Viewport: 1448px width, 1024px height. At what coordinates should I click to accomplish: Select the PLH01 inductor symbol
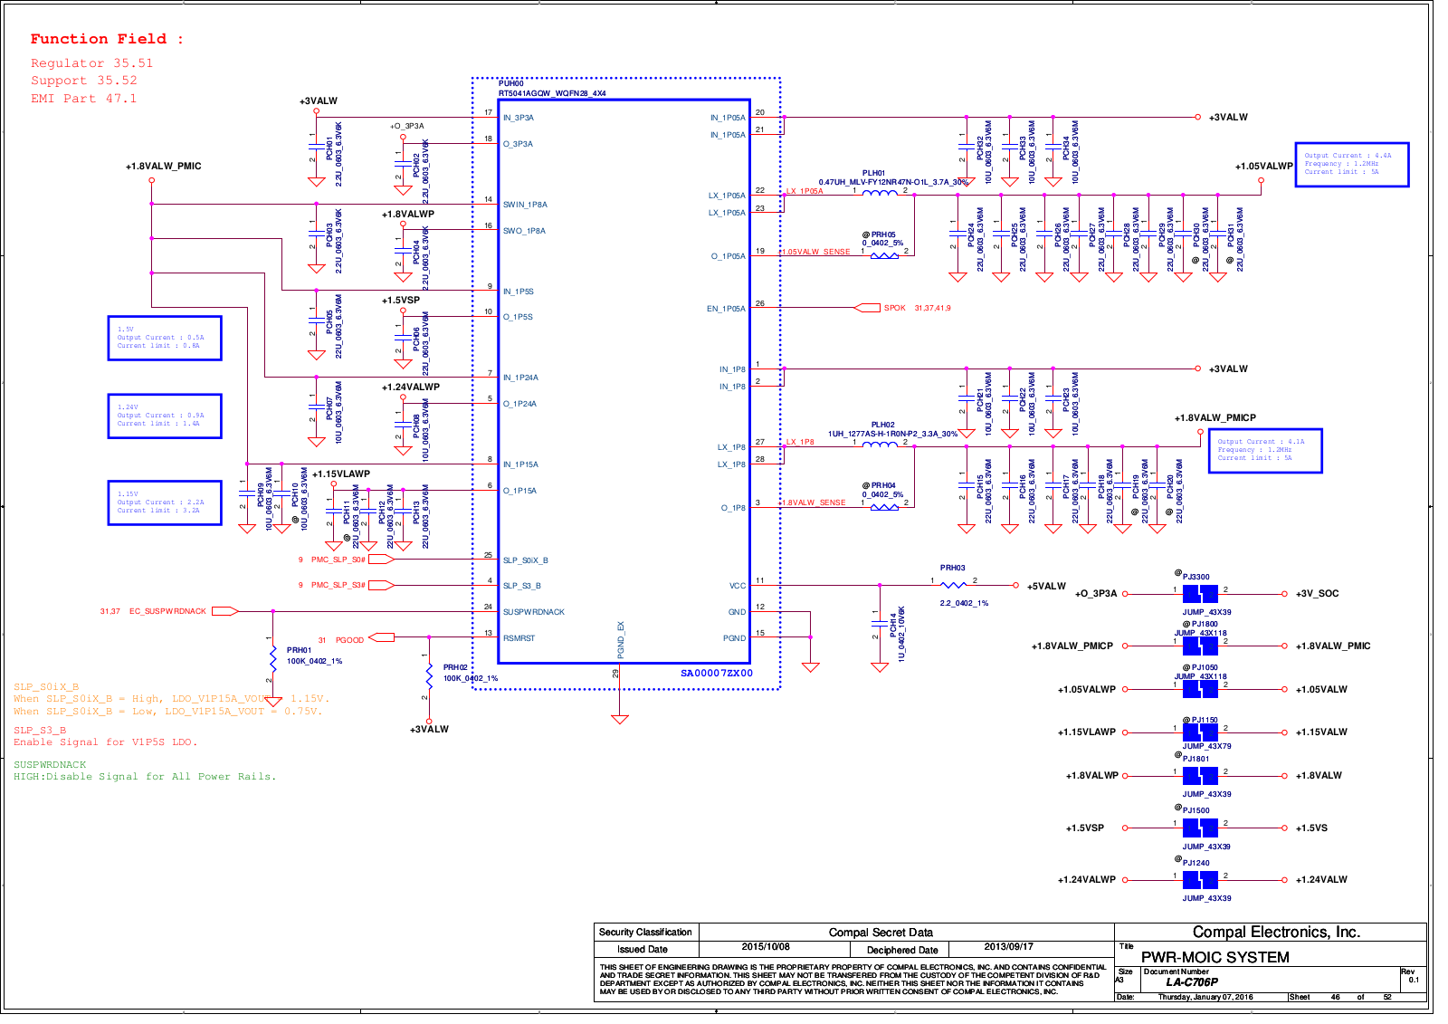[x=879, y=192]
